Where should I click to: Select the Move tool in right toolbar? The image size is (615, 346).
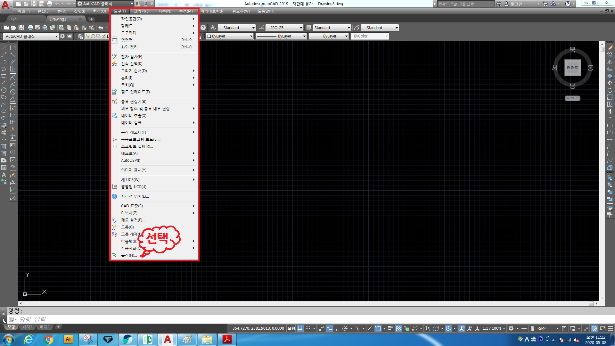610,83
